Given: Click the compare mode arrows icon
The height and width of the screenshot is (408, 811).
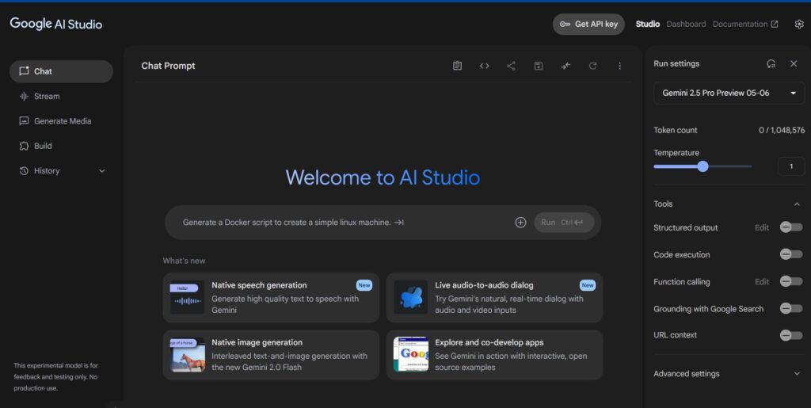Looking at the screenshot, I should click(x=565, y=66).
